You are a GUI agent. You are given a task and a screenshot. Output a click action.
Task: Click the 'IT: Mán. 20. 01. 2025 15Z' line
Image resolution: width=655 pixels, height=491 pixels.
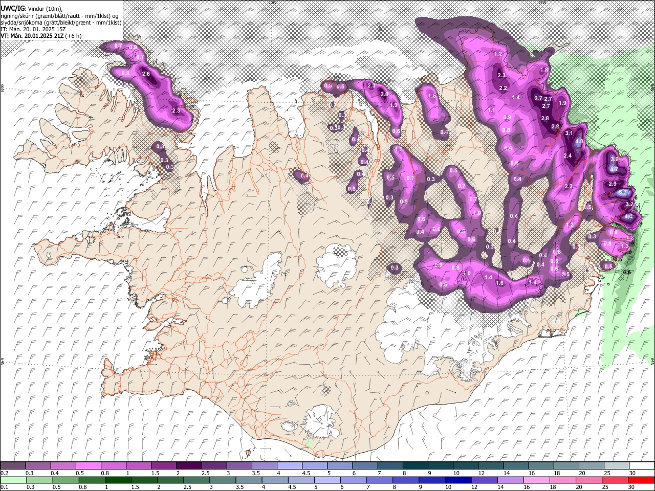tap(33, 29)
